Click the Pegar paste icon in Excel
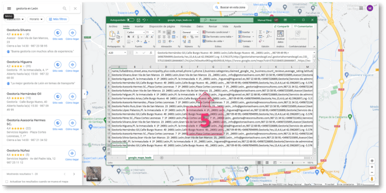This screenshot has width=386, height=193. pyautogui.click(x=112, y=34)
